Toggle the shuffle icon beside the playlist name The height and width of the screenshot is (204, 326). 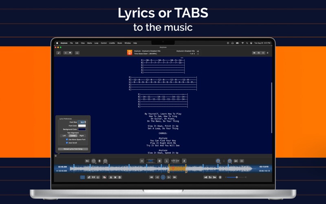[198, 51]
